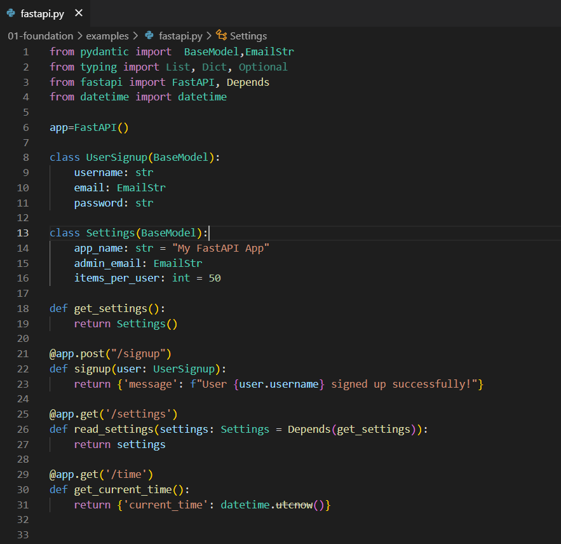
Task: Click the struck-through utcnow call
Action: 294,505
